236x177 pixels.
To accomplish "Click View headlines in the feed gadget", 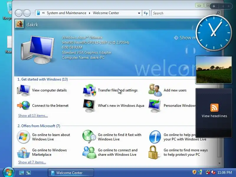I will [x=214, y=116].
